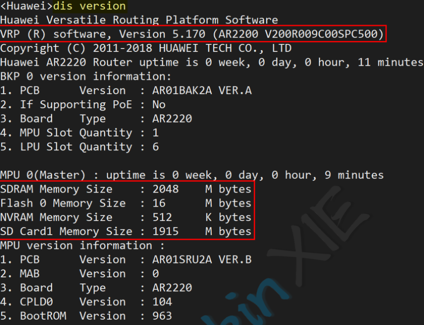Click the 'If Supporting PoE' No value
This screenshot has height=325, width=424.
(x=159, y=104)
